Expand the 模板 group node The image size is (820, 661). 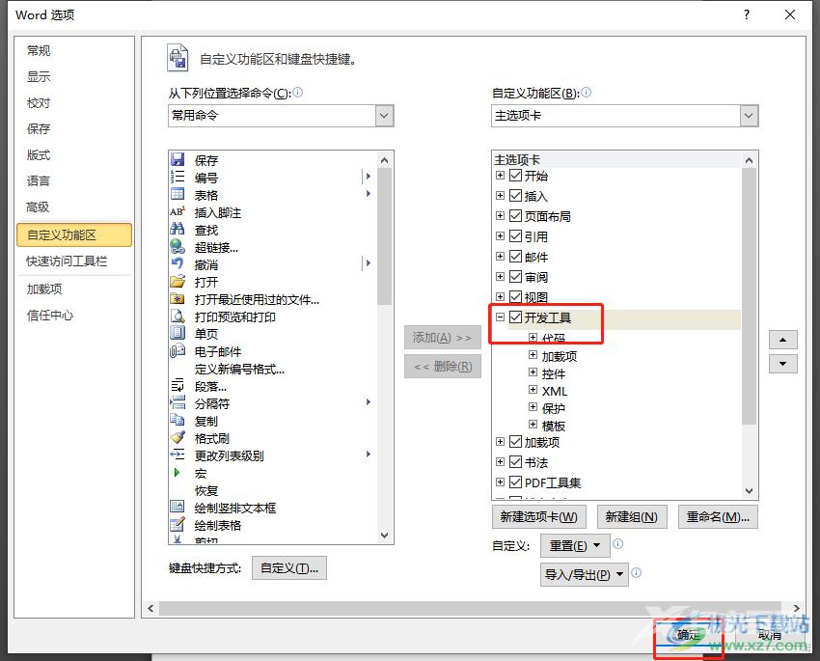[x=533, y=425]
